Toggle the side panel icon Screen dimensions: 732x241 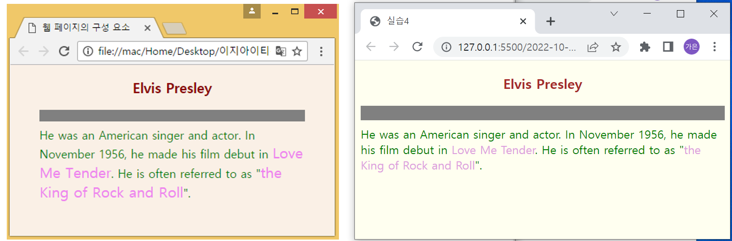(668, 47)
